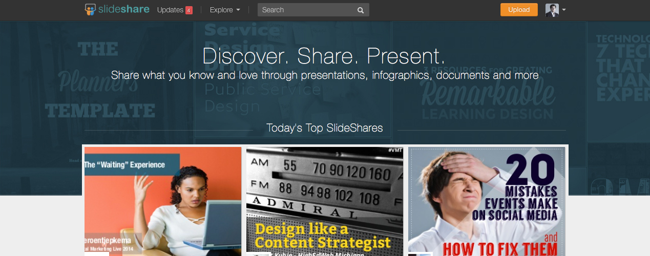
Task: Click the SlideShare logo
Action: tap(117, 10)
